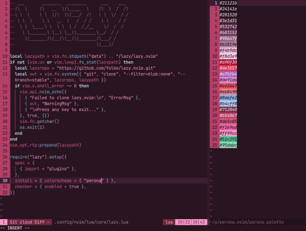
Task: Click the #de3557 red color swatch
Action: [228, 68]
